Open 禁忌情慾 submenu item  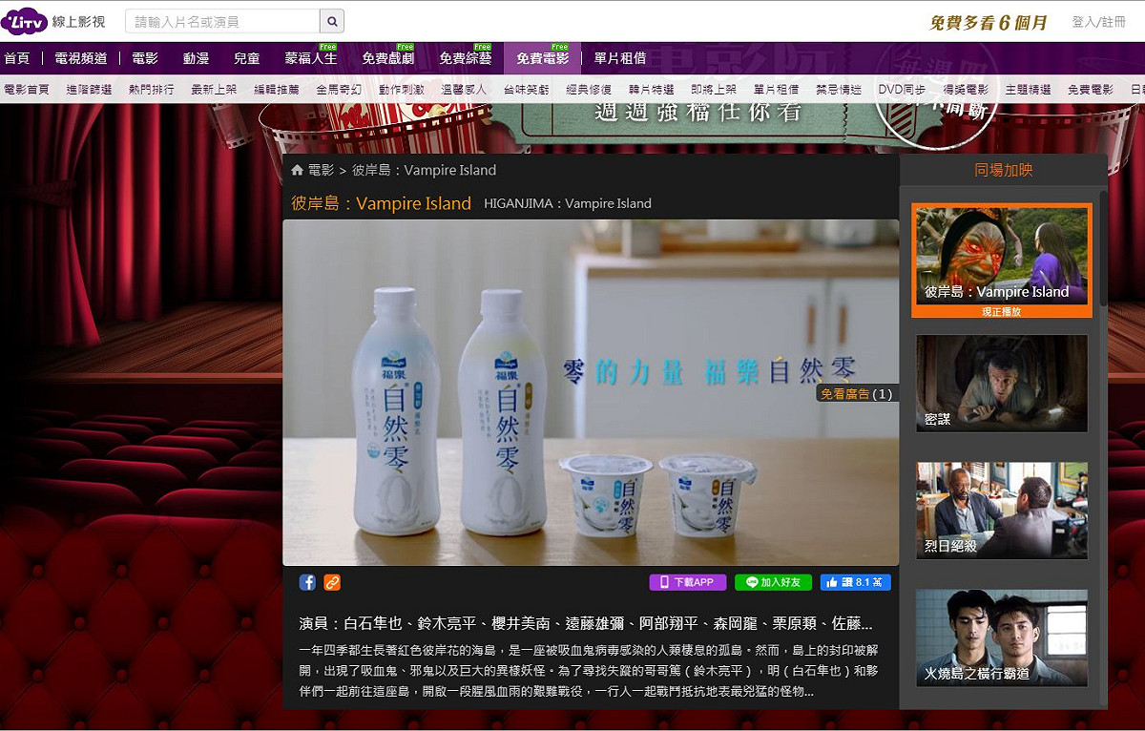coord(840,90)
